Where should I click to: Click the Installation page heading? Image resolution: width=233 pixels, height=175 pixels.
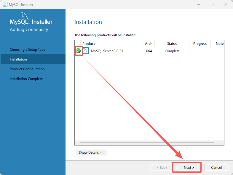click(88, 22)
